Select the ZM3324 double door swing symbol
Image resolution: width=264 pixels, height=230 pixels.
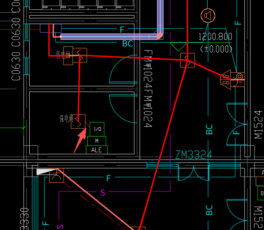point(194,173)
